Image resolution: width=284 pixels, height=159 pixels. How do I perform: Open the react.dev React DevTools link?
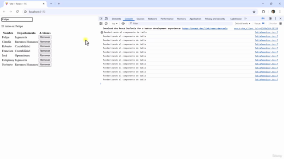(205, 28)
